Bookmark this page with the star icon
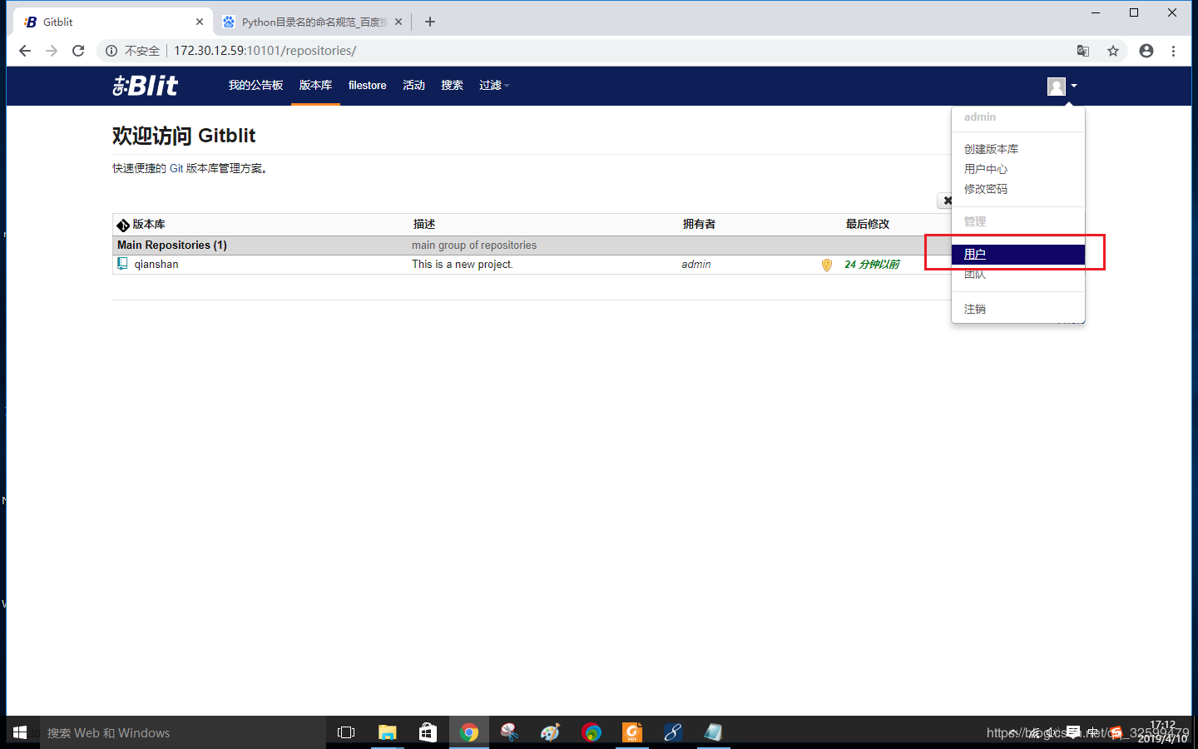 [x=1113, y=51]
